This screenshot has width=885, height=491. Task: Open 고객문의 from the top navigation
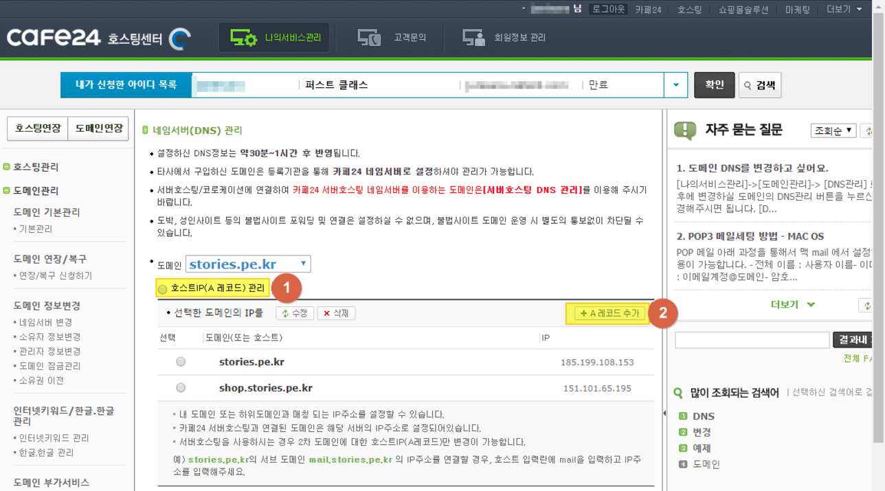click(392, 38)
